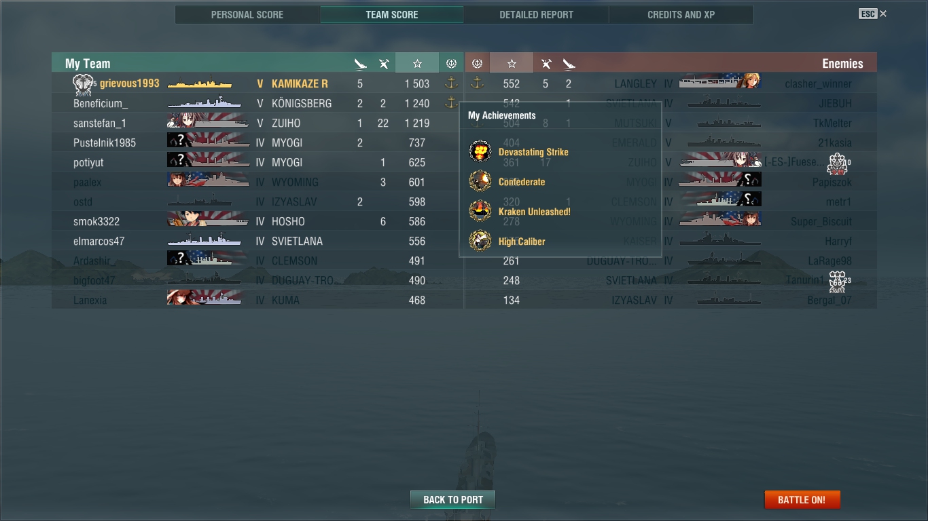The width and height of the screenshot is (928, 521).
Task: Sort My Team by aircraft shot down icon
Action: coord(384,64)
